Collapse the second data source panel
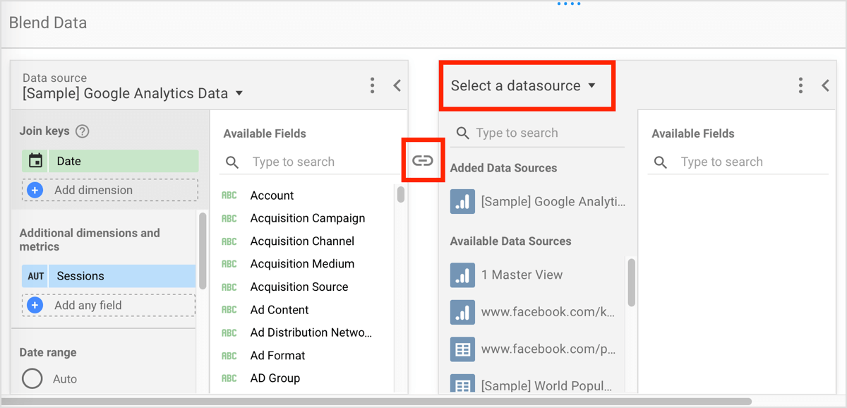Viewport: 847px width, 408px height. [825, 85]
